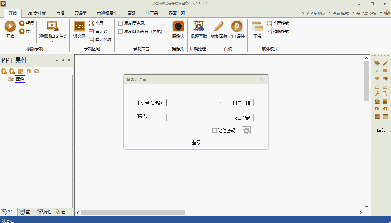Enable 录制麦克风 checkbox
Viewport: 391px width, 223px height.
click(120, 23)
